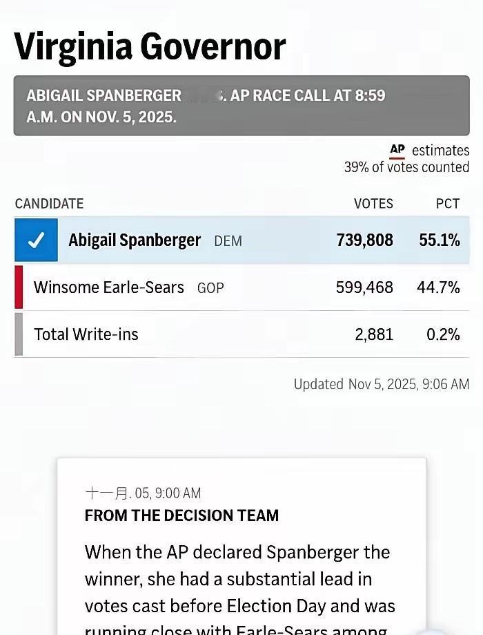Click Earle-Sears' 44.7% percentage
Image resolution: width=483 pixels, height=635 pixels.
438,287
